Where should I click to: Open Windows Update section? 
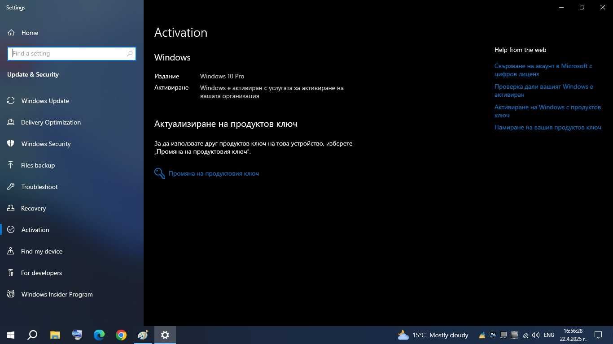click(72, 101)
